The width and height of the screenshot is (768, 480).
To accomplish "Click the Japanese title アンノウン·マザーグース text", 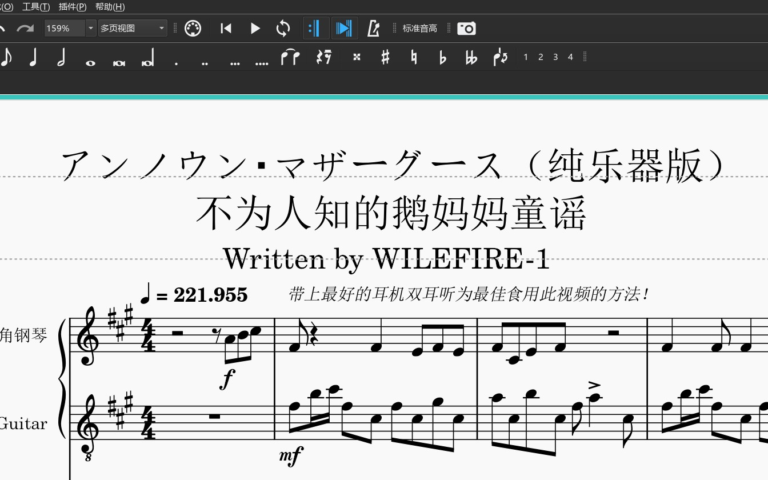I will tap(281, 166).
